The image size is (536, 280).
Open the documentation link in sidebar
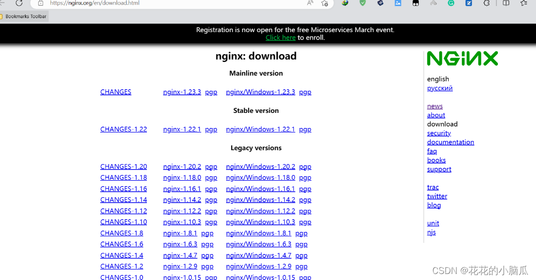pos(451,142)
